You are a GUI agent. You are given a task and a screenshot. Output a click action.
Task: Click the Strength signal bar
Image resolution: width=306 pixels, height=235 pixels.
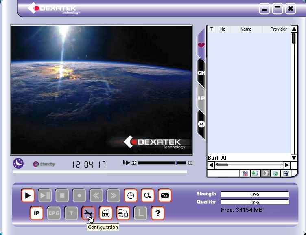pyautogui.click(x=255, y=194)
